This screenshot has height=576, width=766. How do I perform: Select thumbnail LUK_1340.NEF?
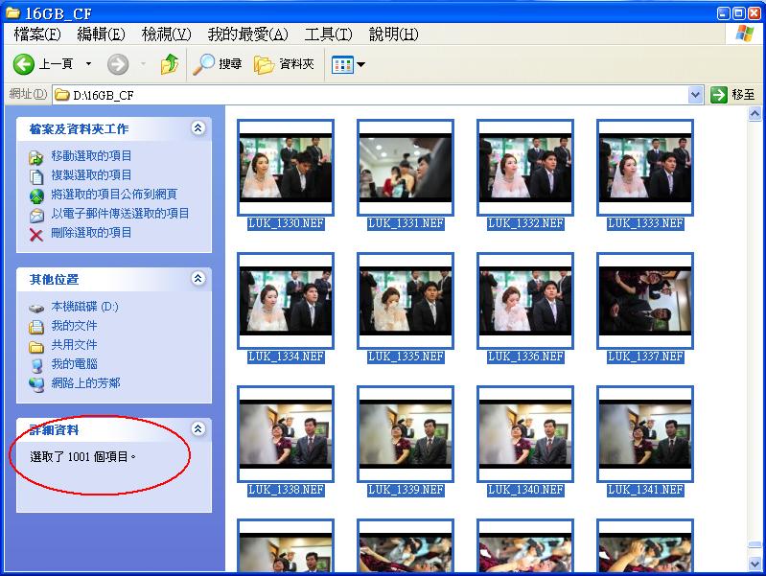(525, 434)
